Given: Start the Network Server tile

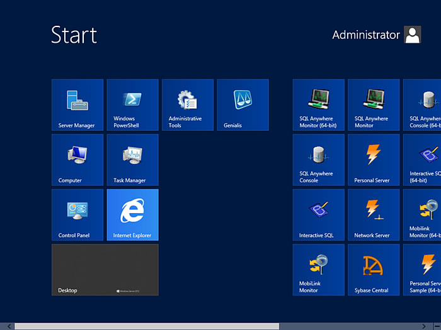Looking at the screenshot, I should (374, 215).
